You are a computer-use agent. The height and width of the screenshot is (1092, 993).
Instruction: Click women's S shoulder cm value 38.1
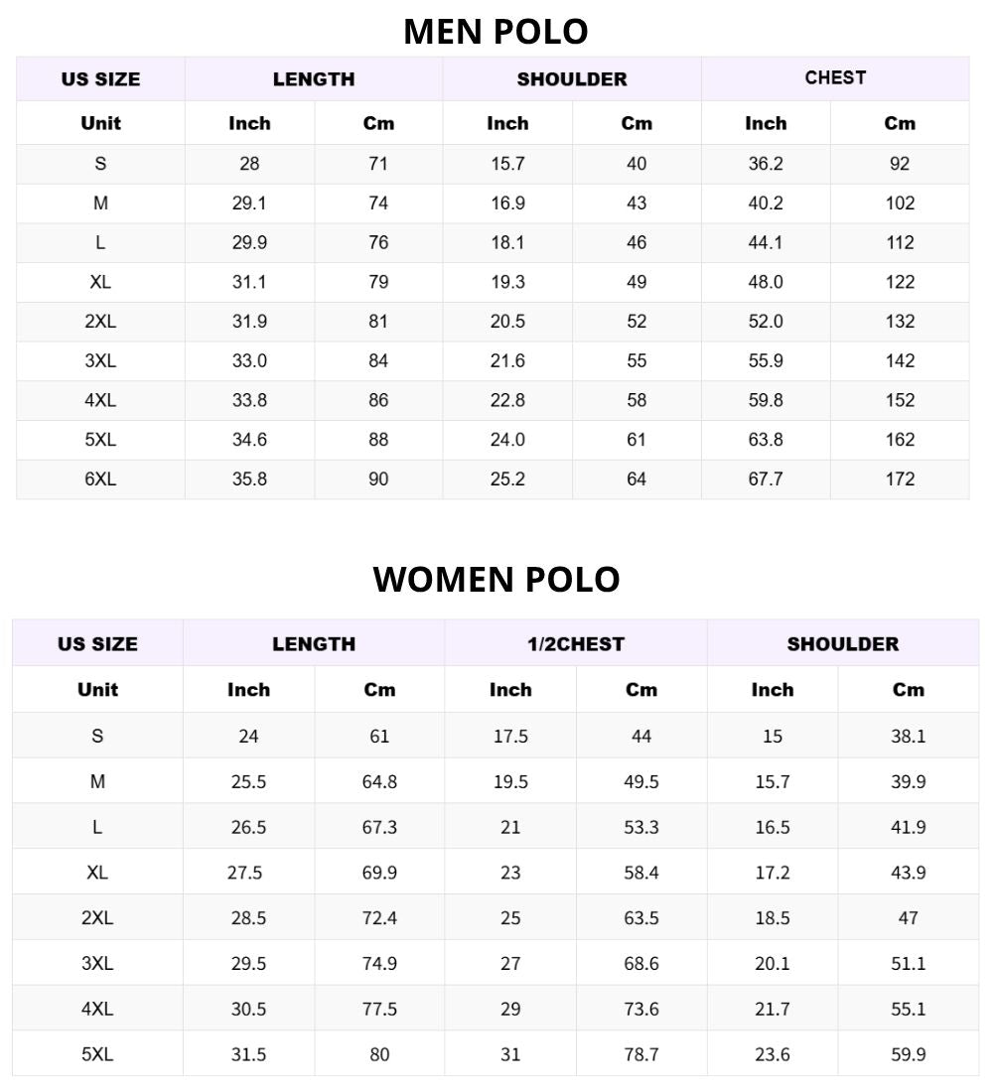(x=908, y=737)
